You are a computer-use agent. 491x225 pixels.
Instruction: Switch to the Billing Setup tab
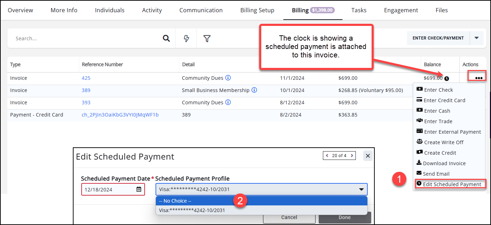pos(257,10)
